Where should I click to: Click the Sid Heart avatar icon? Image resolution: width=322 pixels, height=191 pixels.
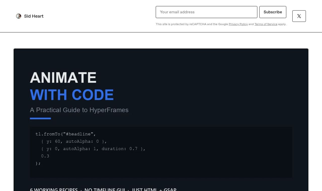(19, 16)
